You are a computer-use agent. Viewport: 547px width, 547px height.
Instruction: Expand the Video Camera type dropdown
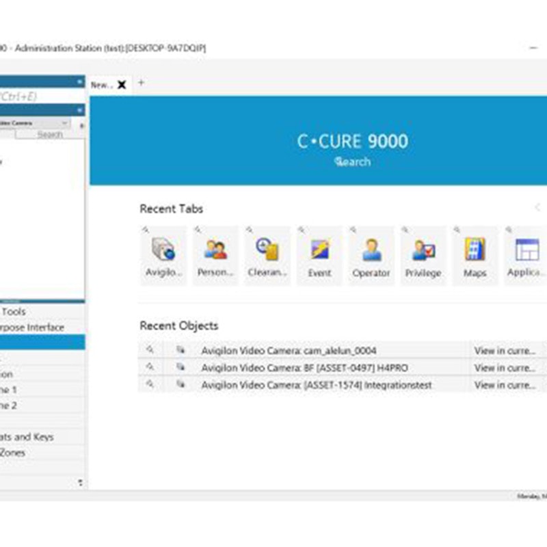[x=65, y=123]
